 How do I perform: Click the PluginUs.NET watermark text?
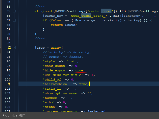pos(14,115)
